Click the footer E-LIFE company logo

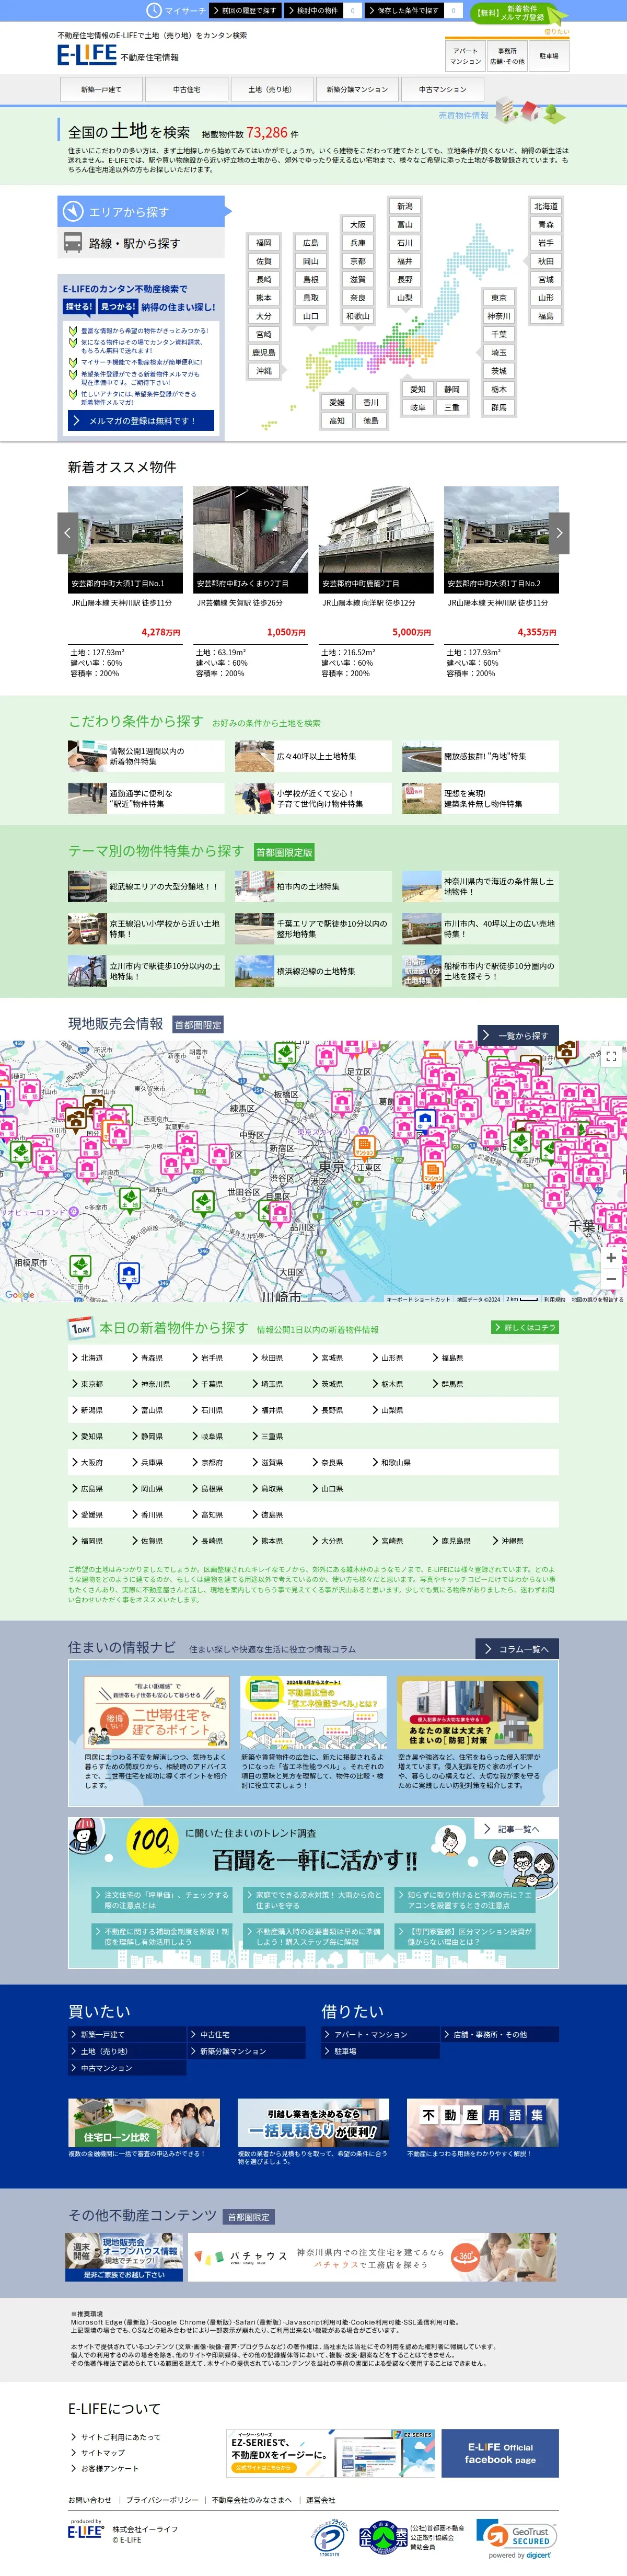coord(85,2531)
